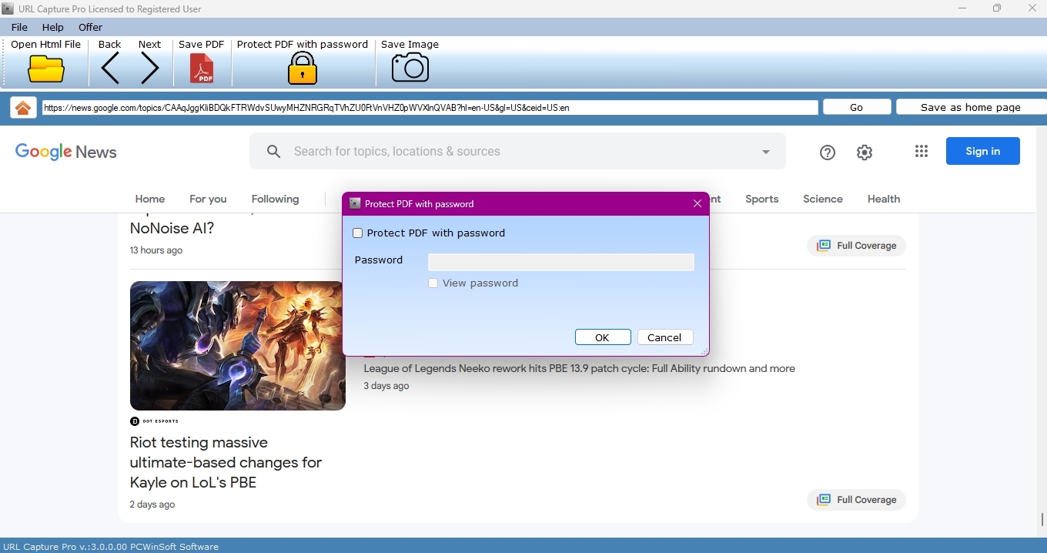The image size is (1047, 553).
Task: Click the Save PDF icon
Action: tap(202, 69)
